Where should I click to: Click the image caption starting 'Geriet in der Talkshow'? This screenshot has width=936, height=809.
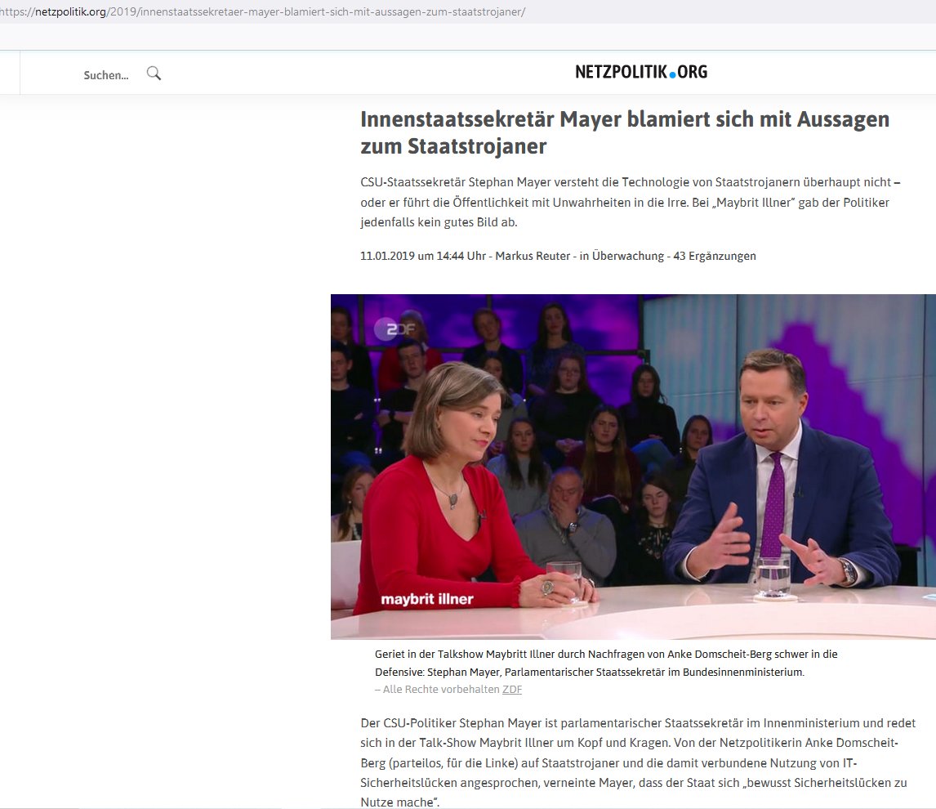coord(606,663)
